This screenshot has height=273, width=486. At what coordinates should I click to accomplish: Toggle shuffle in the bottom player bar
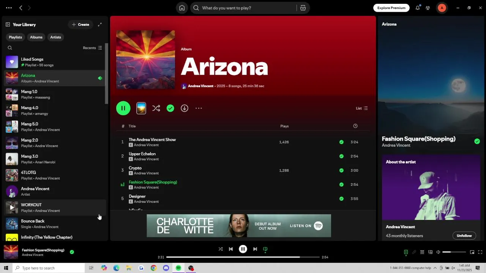[221, 249]
